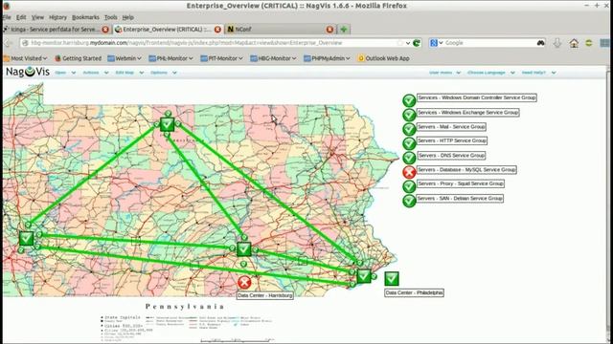
Task: Open the PHPMyAdmin bookmark folder
Action: point(327,58)
